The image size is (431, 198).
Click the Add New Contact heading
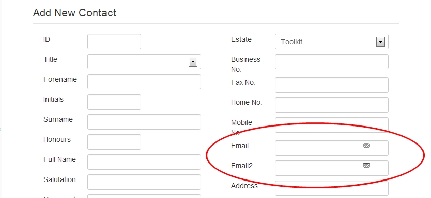pyautogui.click(x=74, y=13)
